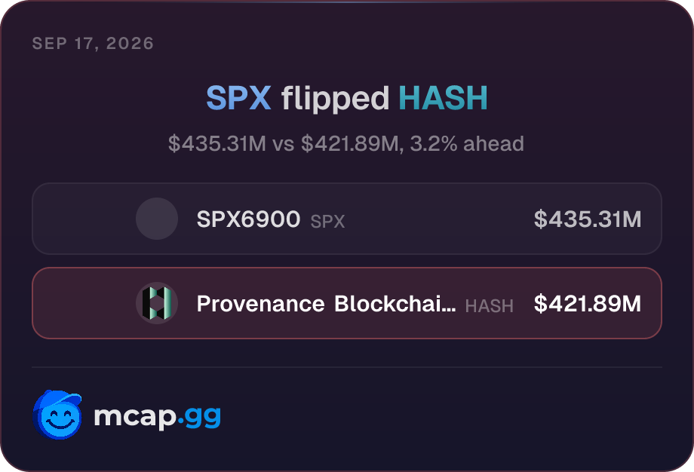
Task: Open the mcap.gg wordmark link
Action: coord(157,417)
